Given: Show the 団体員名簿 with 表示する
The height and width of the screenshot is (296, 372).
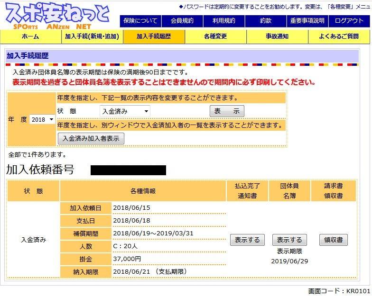Looking at the screenshot, I should point(289,240).
